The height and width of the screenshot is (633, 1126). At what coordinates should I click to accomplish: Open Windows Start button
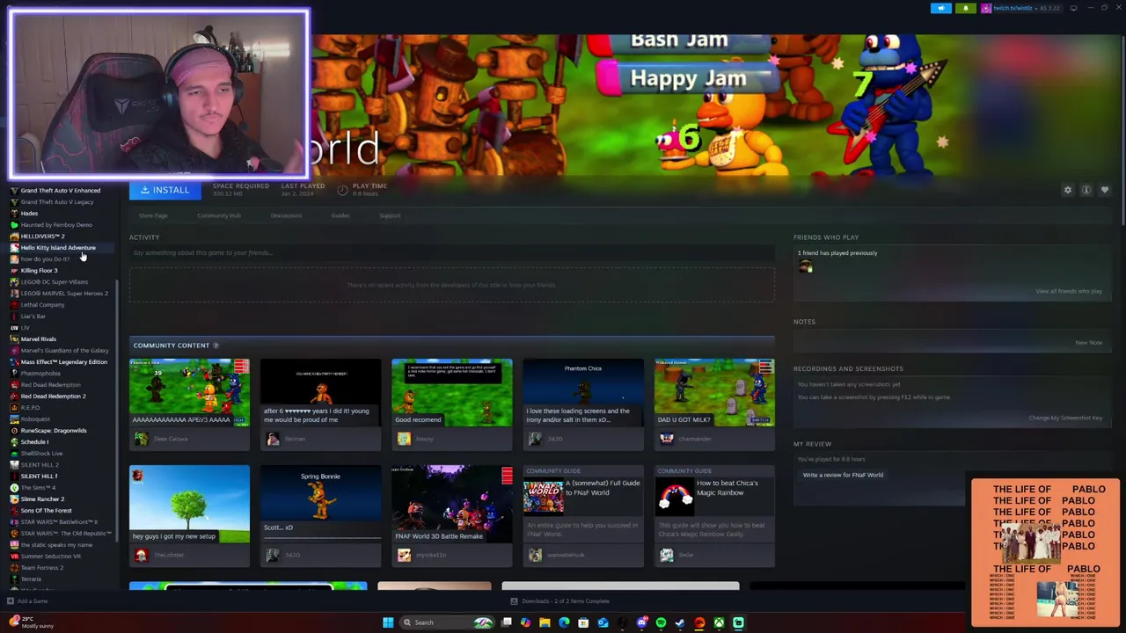[x=388, y=622]
